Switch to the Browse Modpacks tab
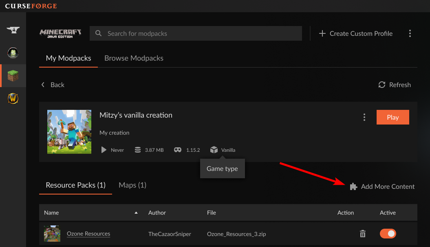This screenshot has width=430, height=247. (x=134, y=58)
